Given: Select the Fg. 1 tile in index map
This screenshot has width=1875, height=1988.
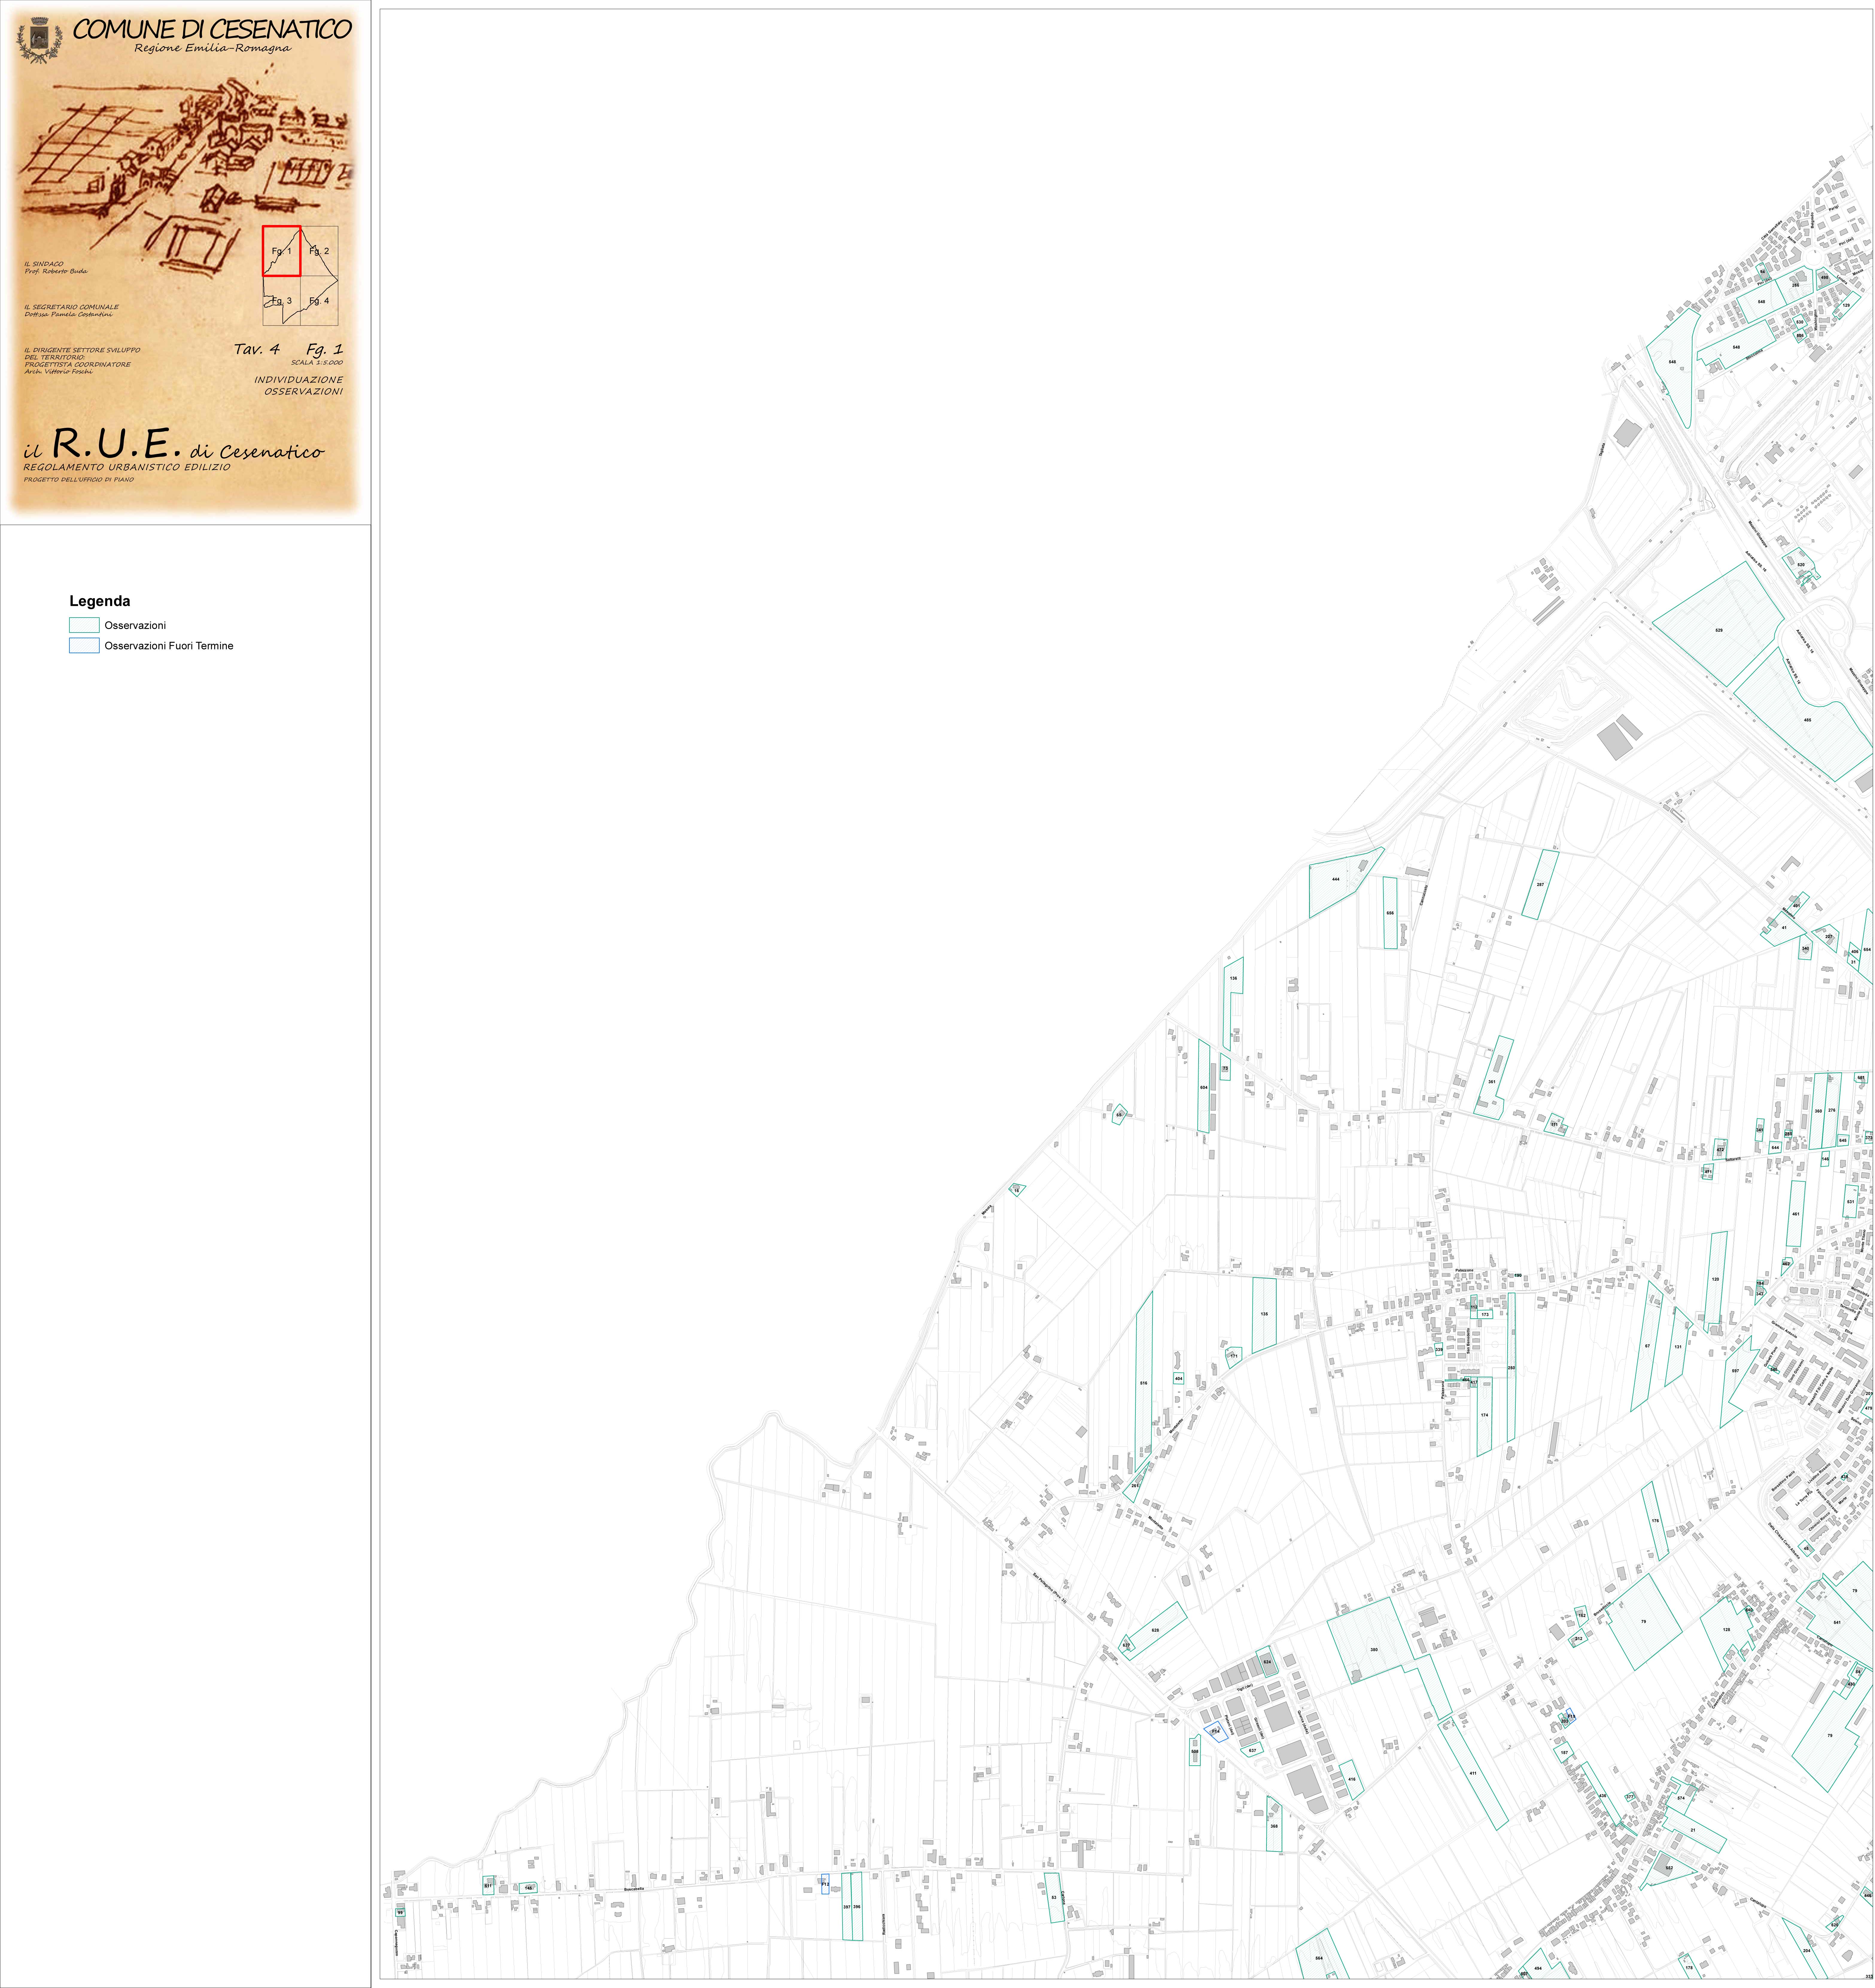Looking at the screenshot, I should pos(282,251).
